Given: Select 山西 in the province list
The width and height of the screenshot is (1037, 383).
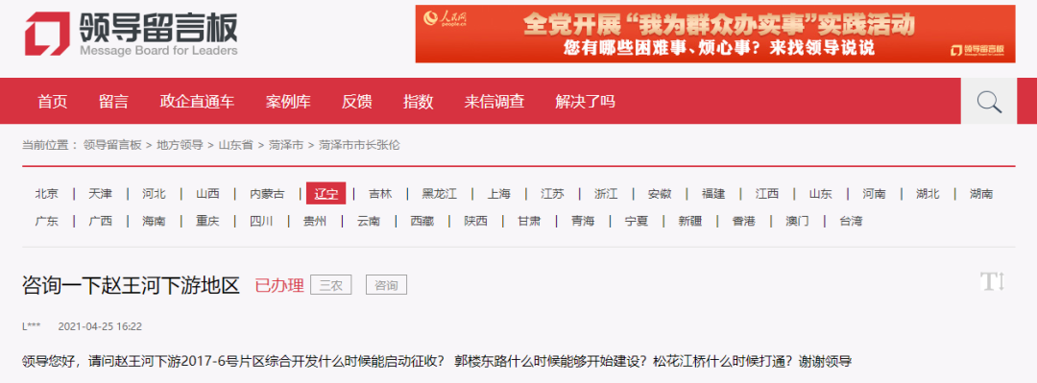Looking at the screenshot, I should click(x=207, y=194).
